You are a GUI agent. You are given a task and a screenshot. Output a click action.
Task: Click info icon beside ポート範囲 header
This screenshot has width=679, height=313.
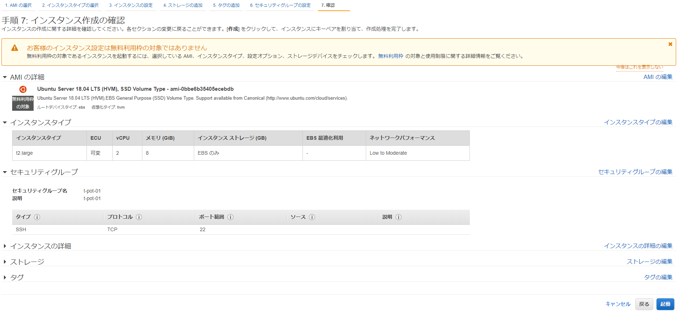tap(231, 217)
